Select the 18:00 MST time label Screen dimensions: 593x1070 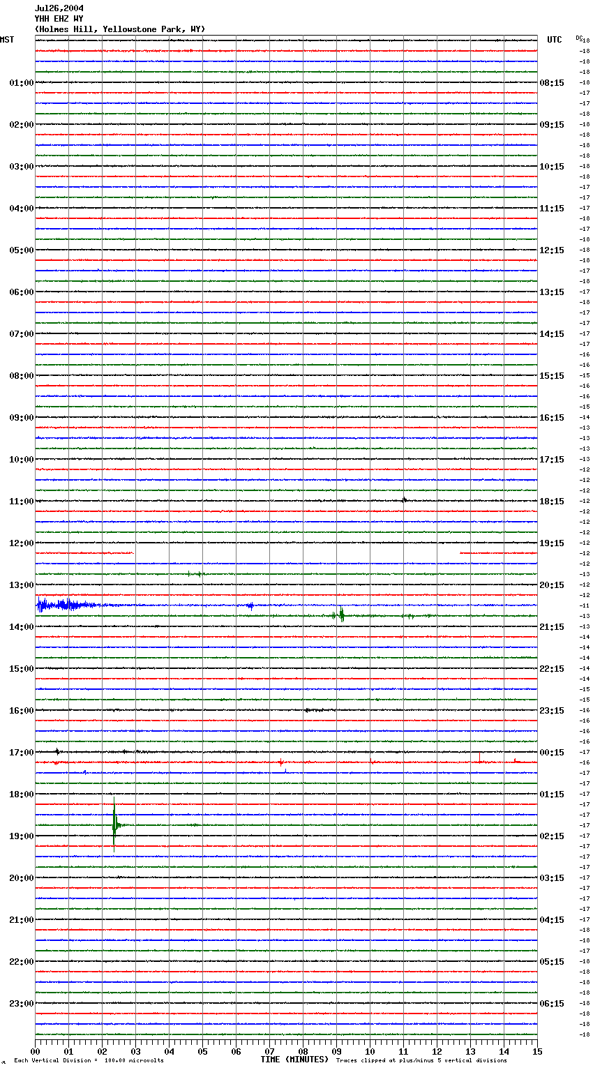point(21,794)
